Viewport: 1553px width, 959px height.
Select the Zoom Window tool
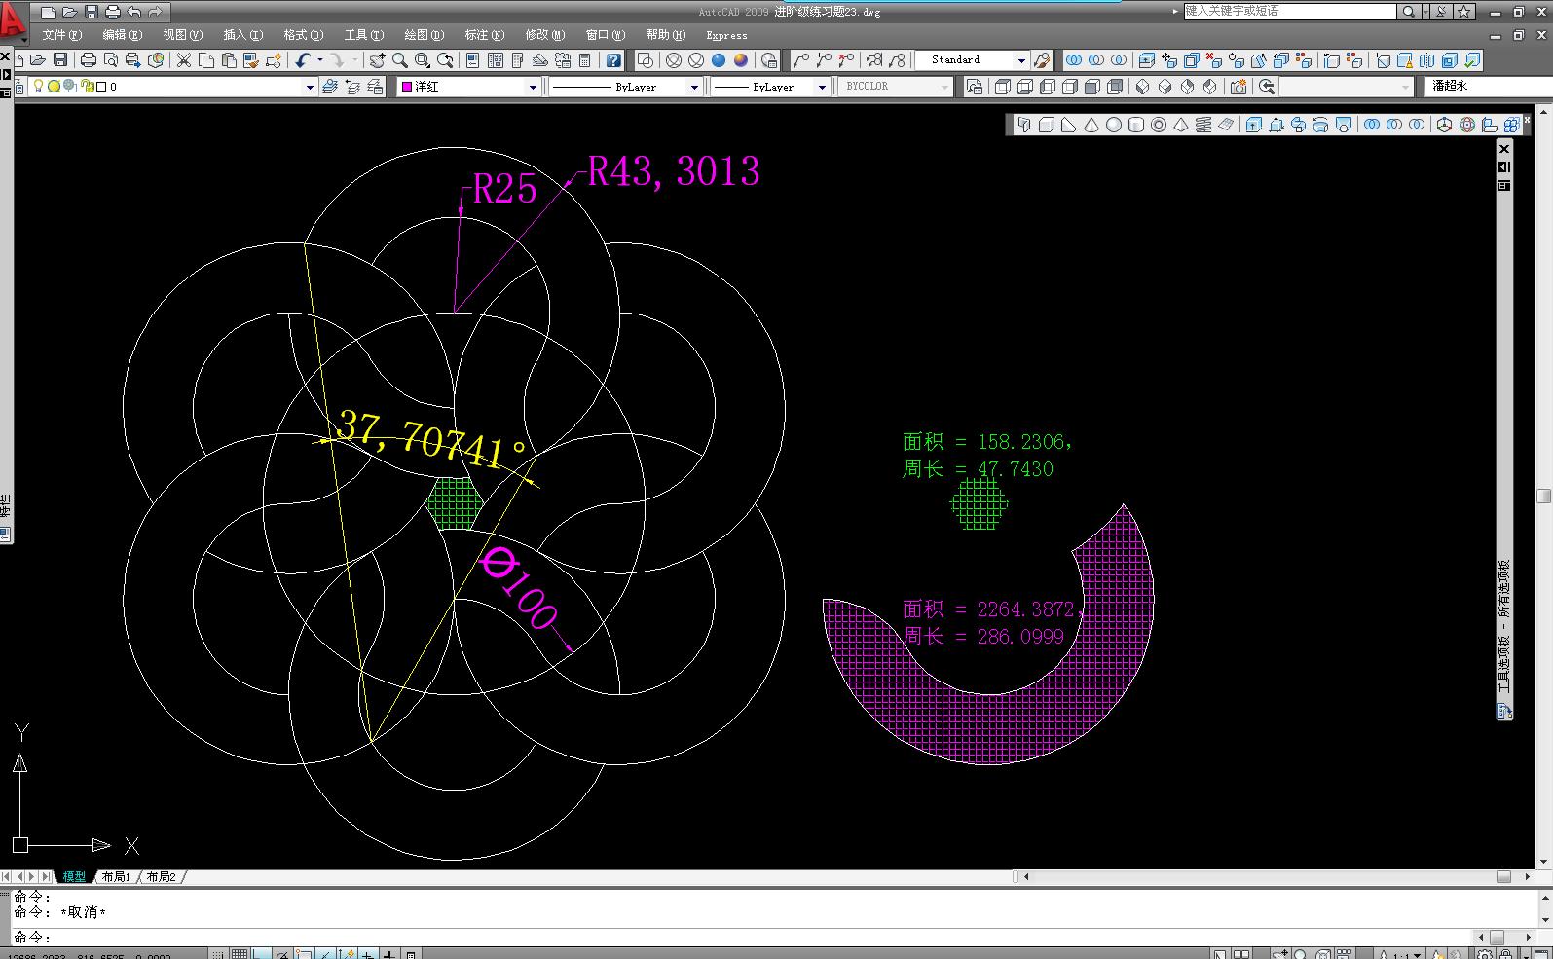tap(422, 60)
